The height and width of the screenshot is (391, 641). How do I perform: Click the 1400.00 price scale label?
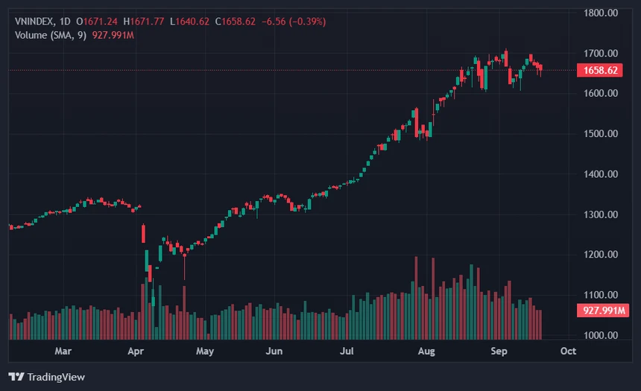[x=601, y=174]
